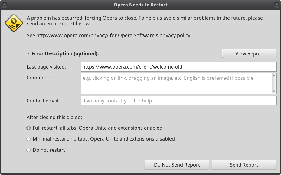Click the Opera Needs to Restart title bar
The image size is (281, 175).
point(140,5)
